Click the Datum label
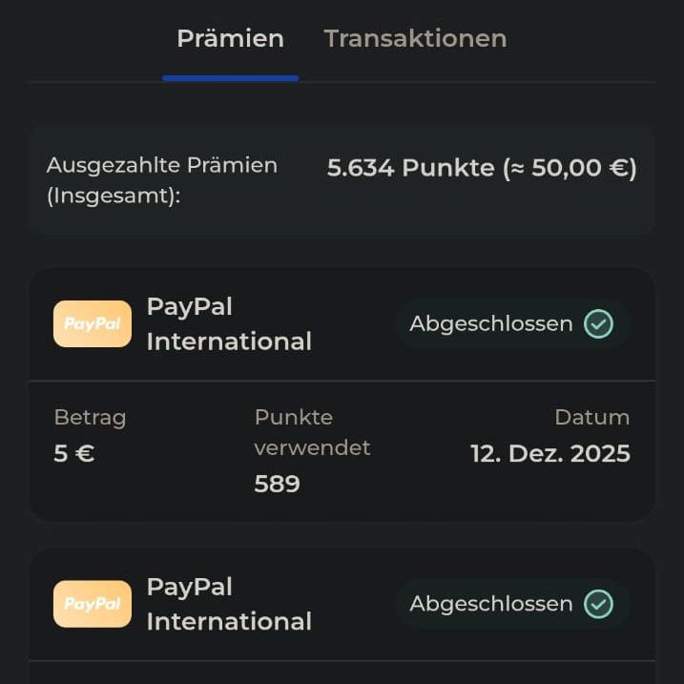This screenshot has width=684, height=684. pyautogui.click(x=591, y=418)
